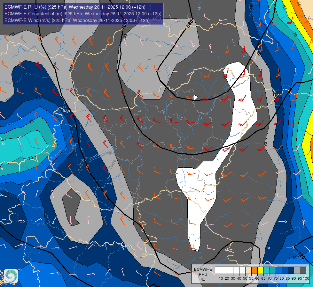Pick the orange 55-60% legend swatch

[254, 270]
